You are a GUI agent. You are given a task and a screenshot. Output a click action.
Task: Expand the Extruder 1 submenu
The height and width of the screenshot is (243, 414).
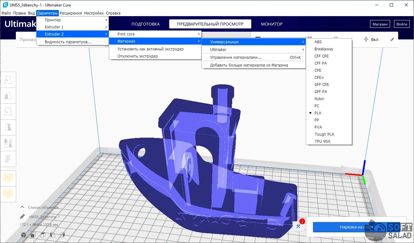[72, 27]
